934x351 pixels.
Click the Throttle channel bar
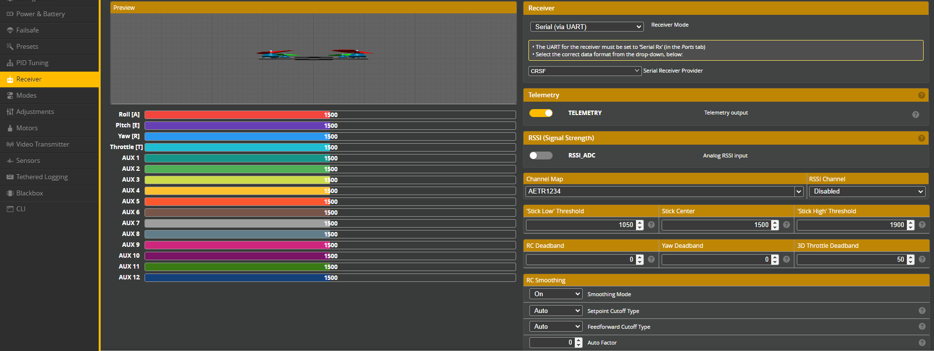pyautogui.click(x=330, y=147)
